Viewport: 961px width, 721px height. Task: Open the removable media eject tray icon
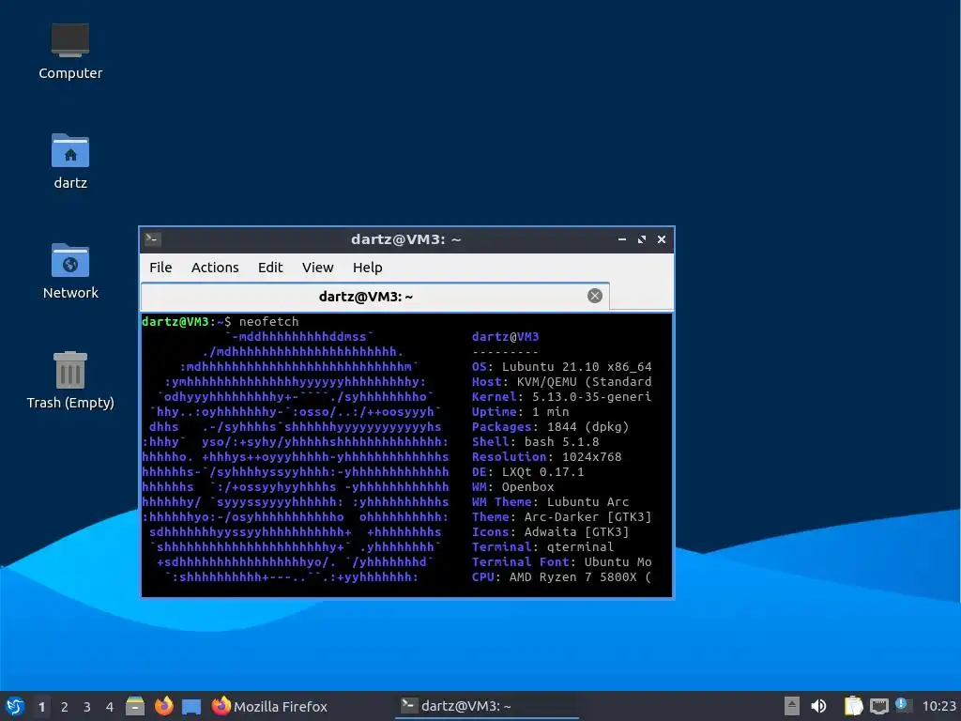(792, 706)
